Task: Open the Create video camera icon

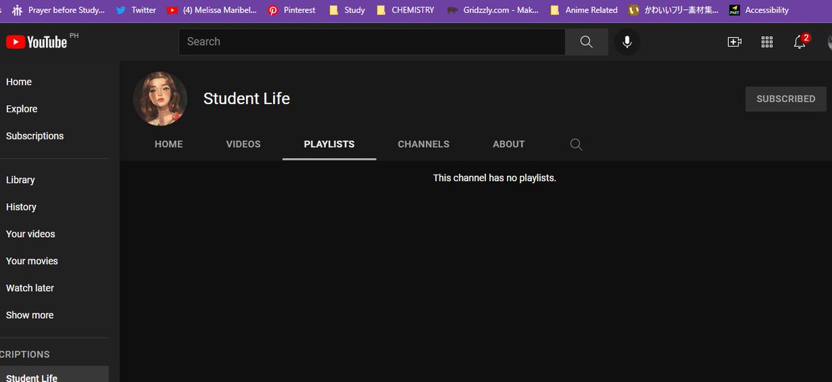Action: (734, 42)
